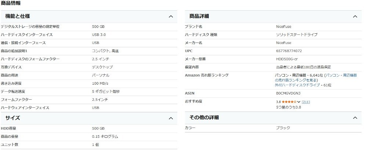The height and width of the screenshot is (151, 367).
Task: Open the 211 reviews count link
Action: [306, 102]
